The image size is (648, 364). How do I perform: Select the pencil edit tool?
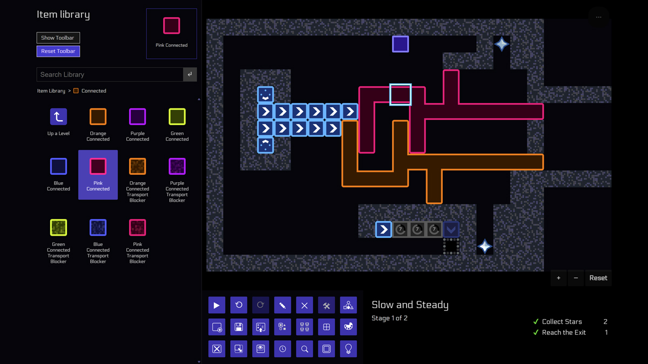[x=282, y=305]
